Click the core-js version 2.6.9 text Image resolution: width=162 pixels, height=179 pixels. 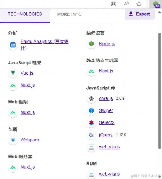120,98
